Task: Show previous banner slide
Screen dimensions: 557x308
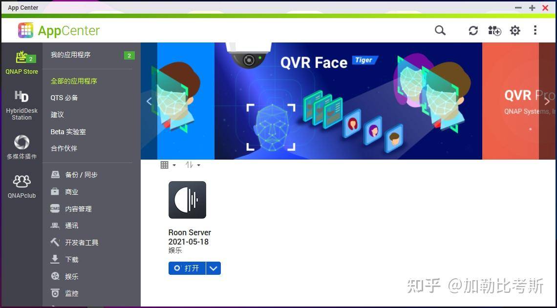Action: pos(149,101)
